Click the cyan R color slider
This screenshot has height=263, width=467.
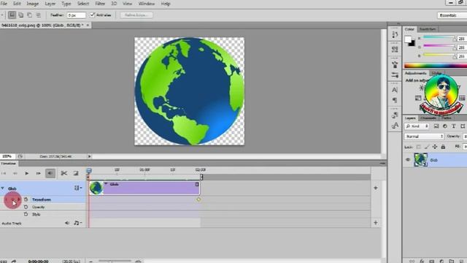439,37
